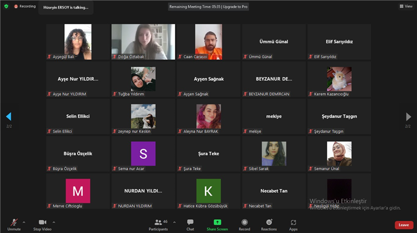Unmute the microphone
Viewport: 417px width, 233px height.
[x=14, y=225]
